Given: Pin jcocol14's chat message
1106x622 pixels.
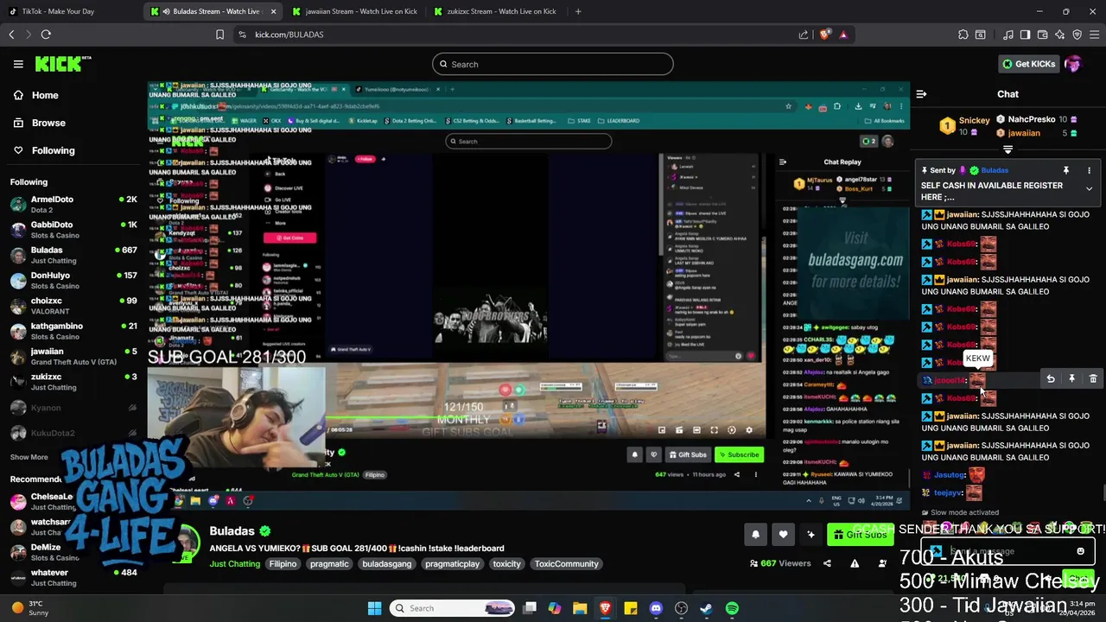Looking at the screenshot, I should point(1072,379).
